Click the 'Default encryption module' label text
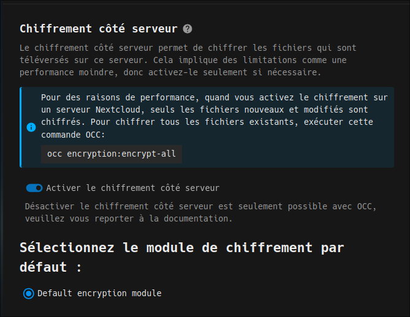 (x=99, y=293)
